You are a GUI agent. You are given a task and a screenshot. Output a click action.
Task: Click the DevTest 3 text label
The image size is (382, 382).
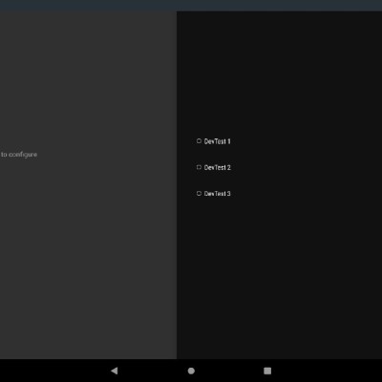coord(217,194)
